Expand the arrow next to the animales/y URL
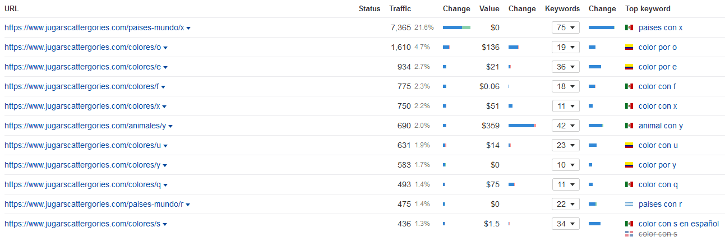The width and height of the screenshot is (725, 241). point(170,126)
